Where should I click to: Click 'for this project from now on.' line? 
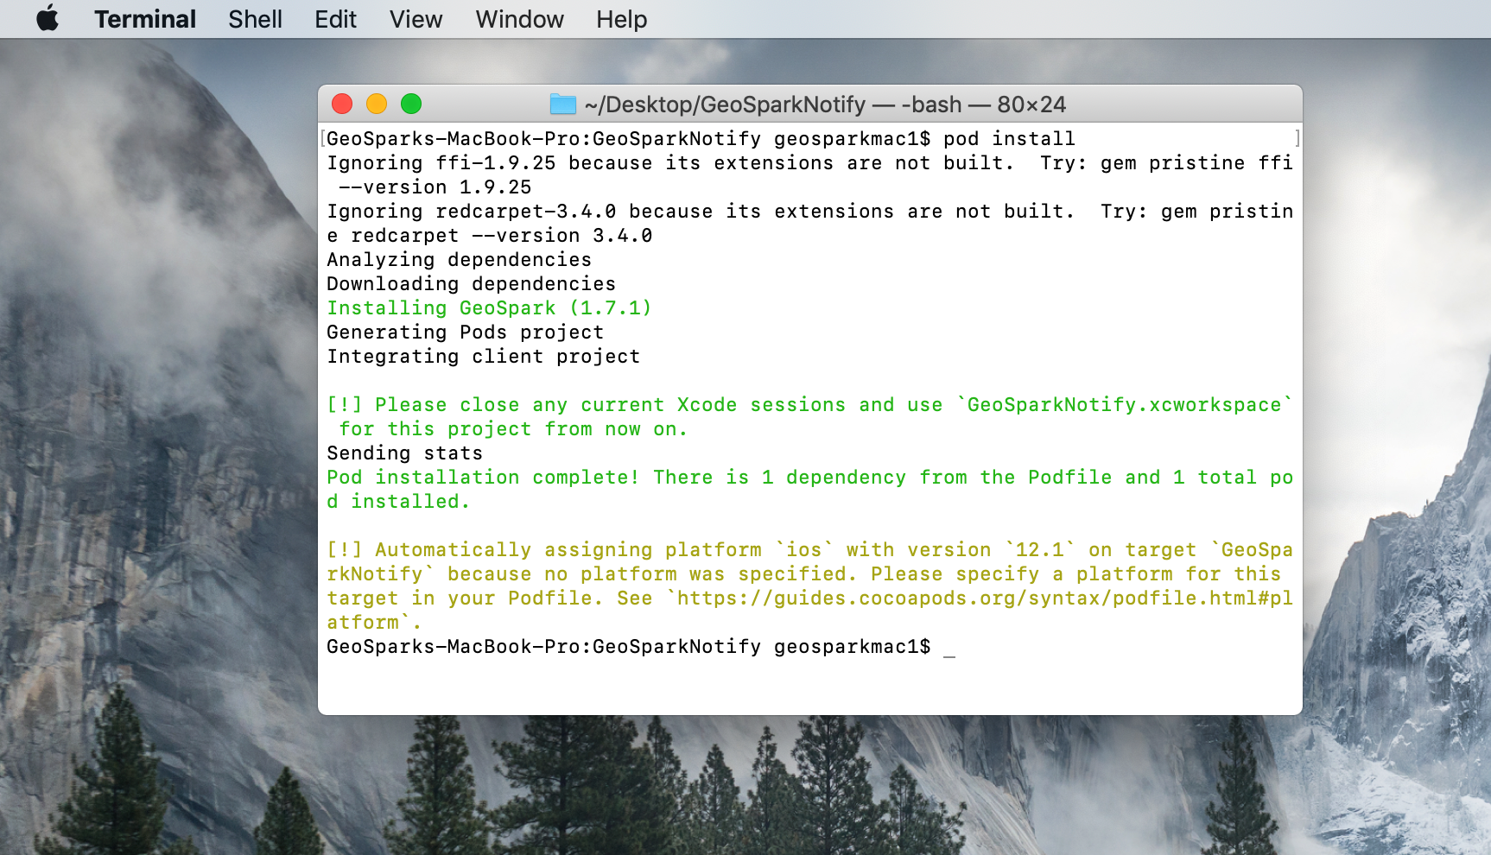pos(514,429)
